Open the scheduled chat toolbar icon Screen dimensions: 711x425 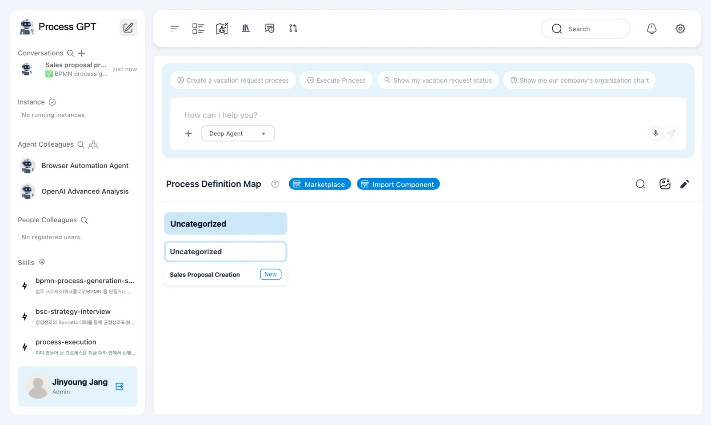270,28
